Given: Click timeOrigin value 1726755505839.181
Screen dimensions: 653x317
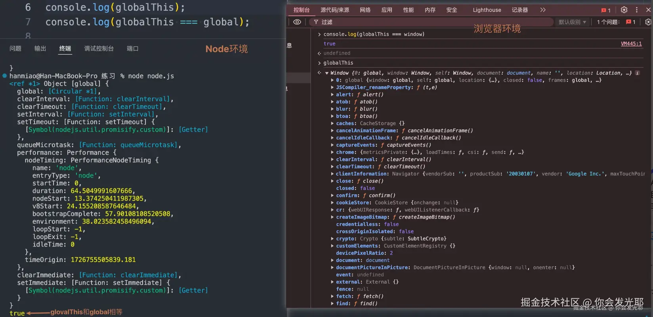Looking at the screenshot, I should tap(103, 260).
